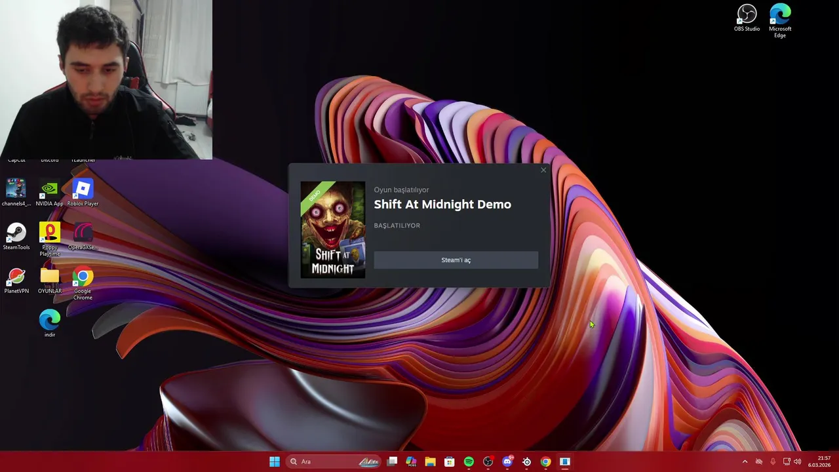
Task: Expand the hidden system tray icons
Action: [x=745, y=462]
